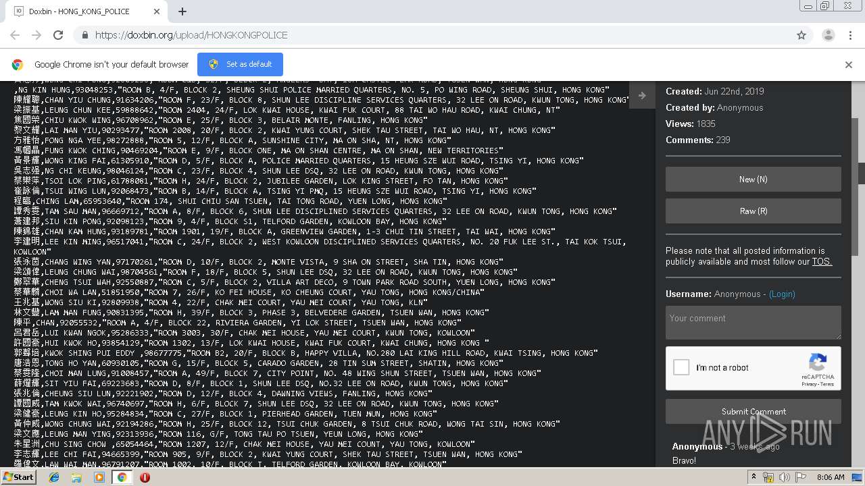
Task: Open the volume tray icon
Action: tap(784, 477)
